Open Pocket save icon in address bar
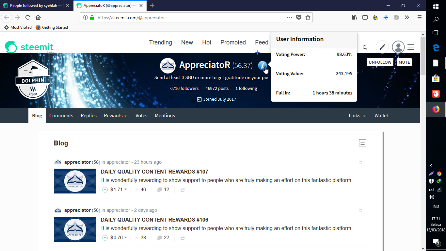 (x=298, y=18)
